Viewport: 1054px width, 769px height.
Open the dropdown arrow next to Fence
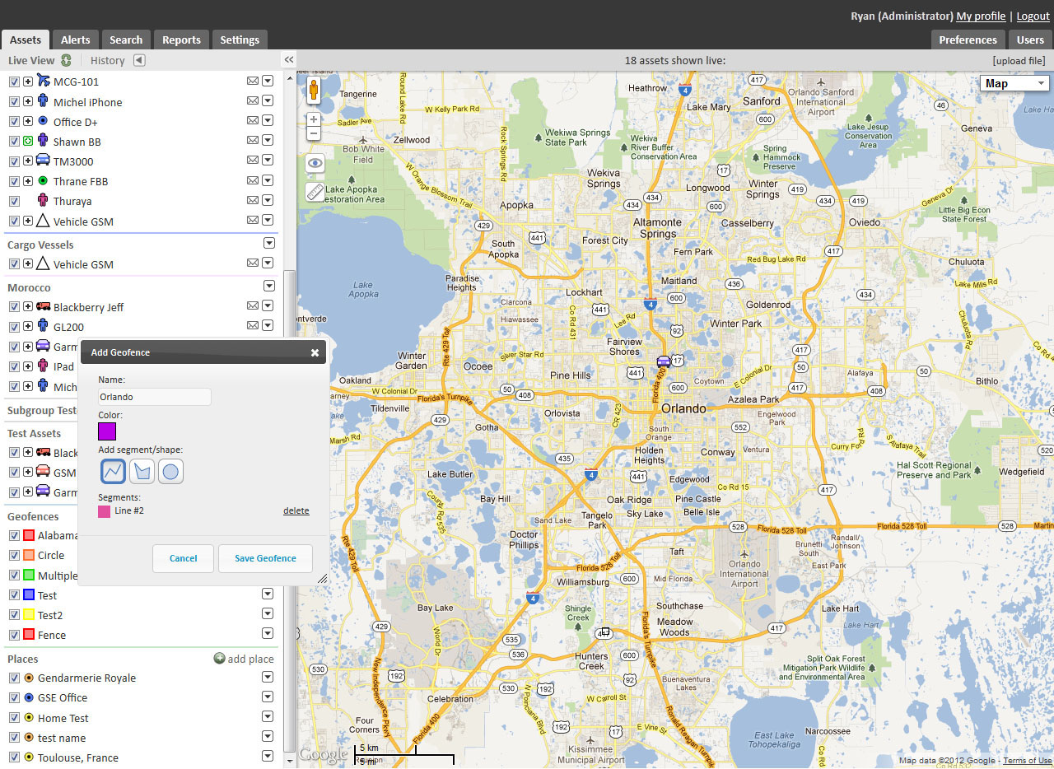point(268,633)
